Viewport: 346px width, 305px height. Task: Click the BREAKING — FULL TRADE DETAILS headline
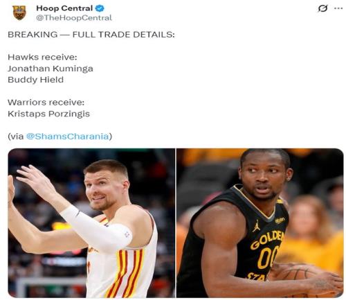pos(91,35)
